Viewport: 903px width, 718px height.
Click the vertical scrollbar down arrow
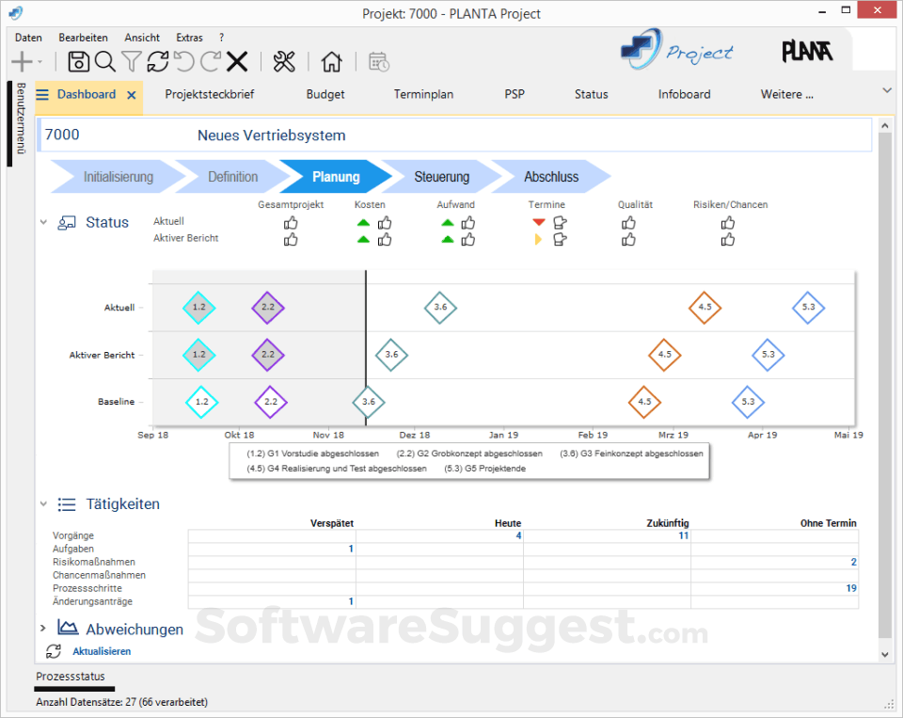884,655
